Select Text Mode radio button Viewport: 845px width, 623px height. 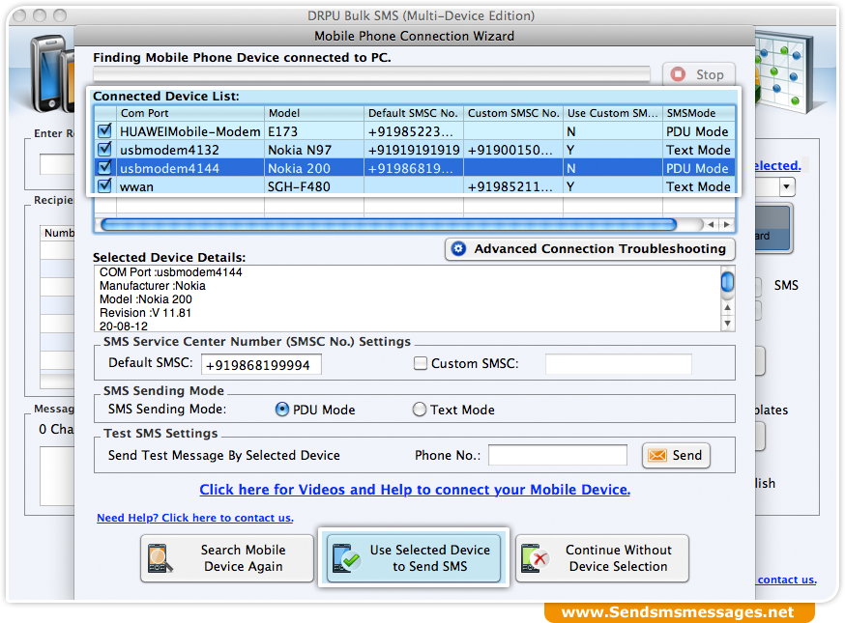pos(420,410)
